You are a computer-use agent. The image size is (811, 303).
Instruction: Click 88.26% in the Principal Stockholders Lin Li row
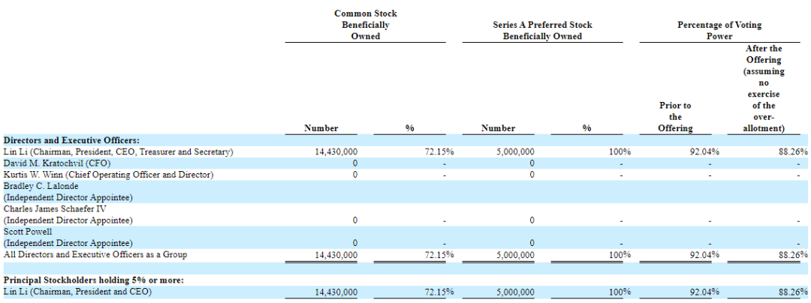tap(792, 292)
